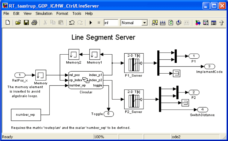Maximize the LineServer window
Viewport: 228px width, 141px height.
(x=214, y=6)
